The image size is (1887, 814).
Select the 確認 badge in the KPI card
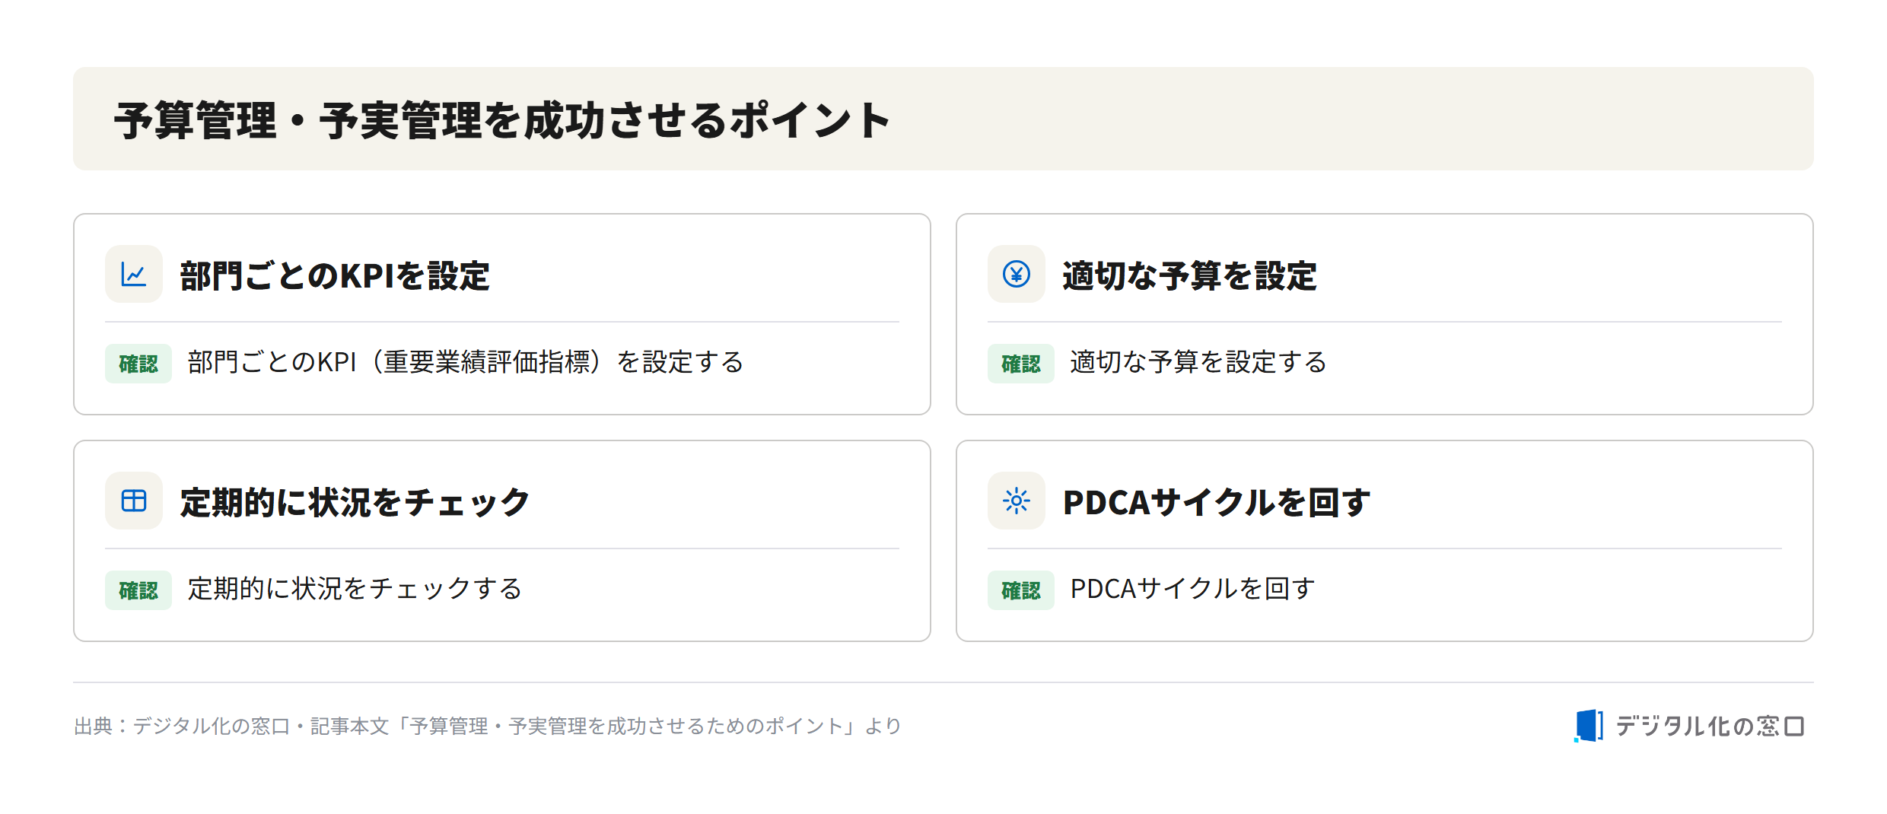coord(138,364)
